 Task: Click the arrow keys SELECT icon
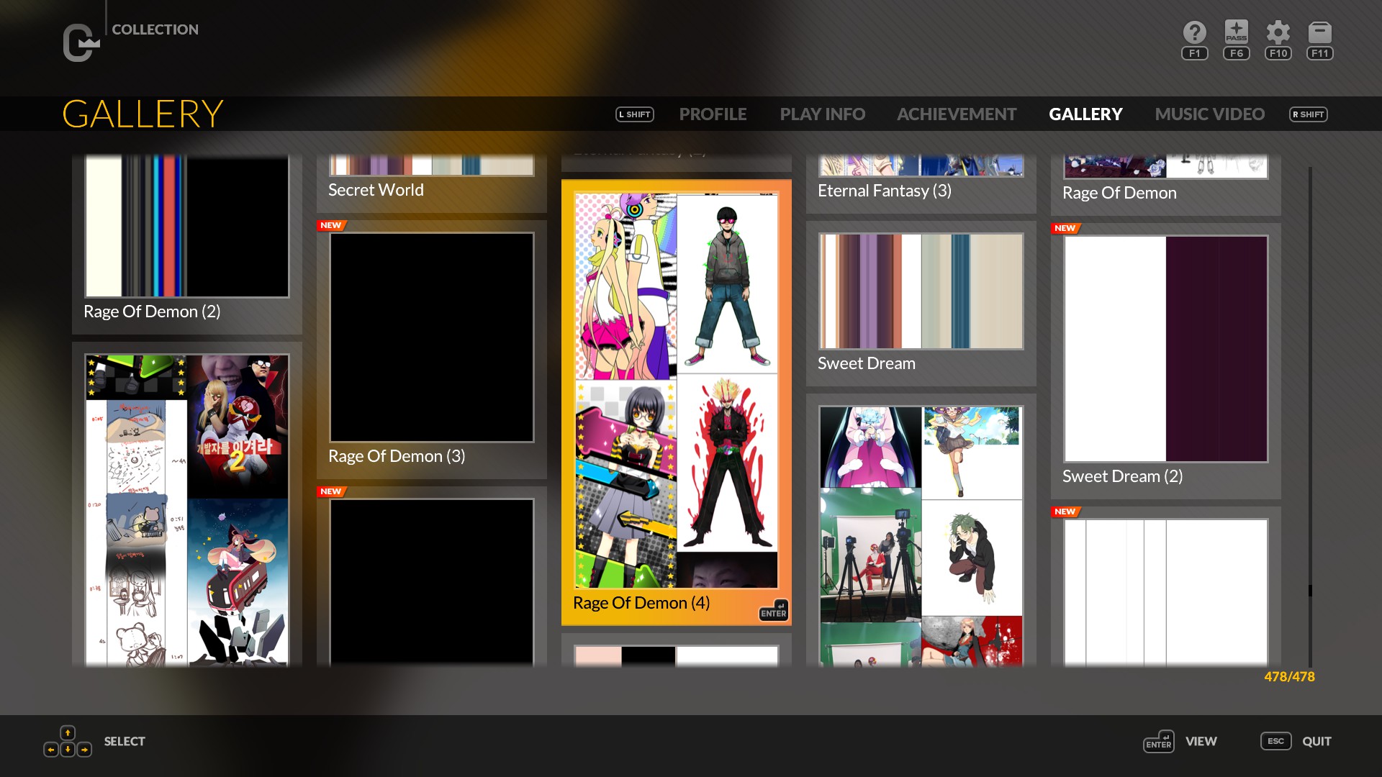pos(68,742)
